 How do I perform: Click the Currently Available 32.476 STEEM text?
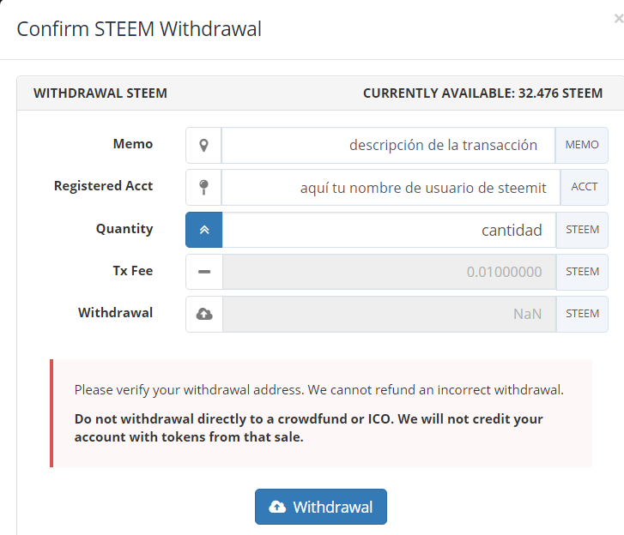pyautogui.click(x=482, y=93)
